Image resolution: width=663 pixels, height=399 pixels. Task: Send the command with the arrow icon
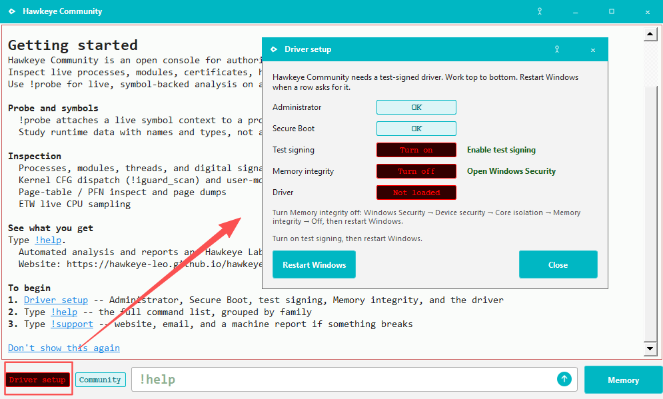pos(564,379)
